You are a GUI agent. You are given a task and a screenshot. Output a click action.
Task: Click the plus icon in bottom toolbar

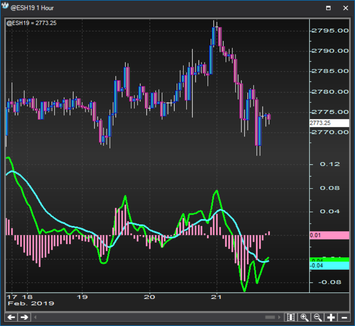point(331,317)
